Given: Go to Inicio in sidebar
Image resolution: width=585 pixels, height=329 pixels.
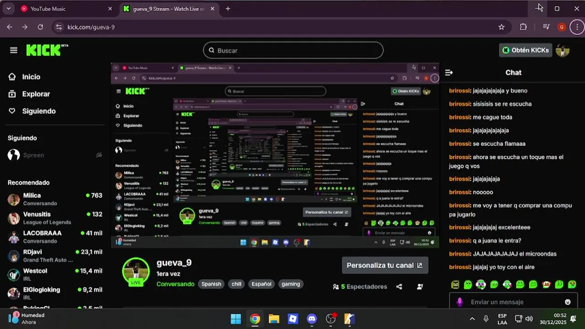Looking at the screenshot, I should pos(25,77).
